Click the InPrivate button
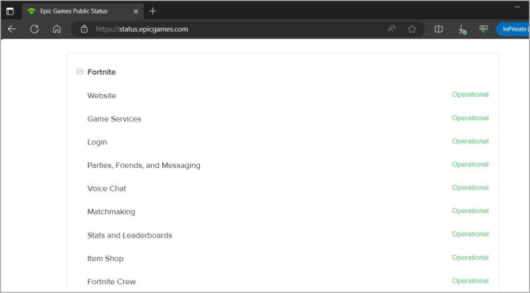The height and width of the screenshot is (293, 530). click(x=513, y=29)
